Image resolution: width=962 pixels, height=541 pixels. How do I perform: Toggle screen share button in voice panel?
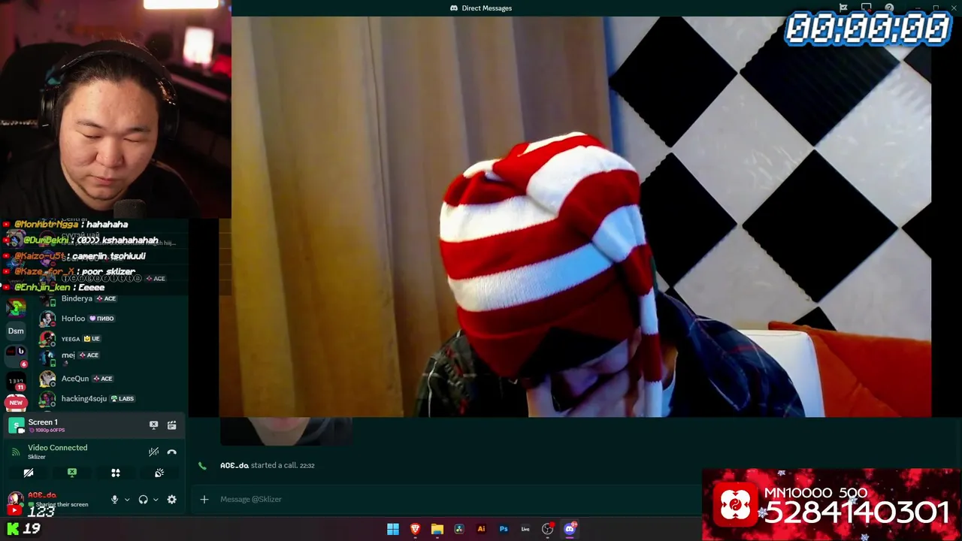pos(72,473)
